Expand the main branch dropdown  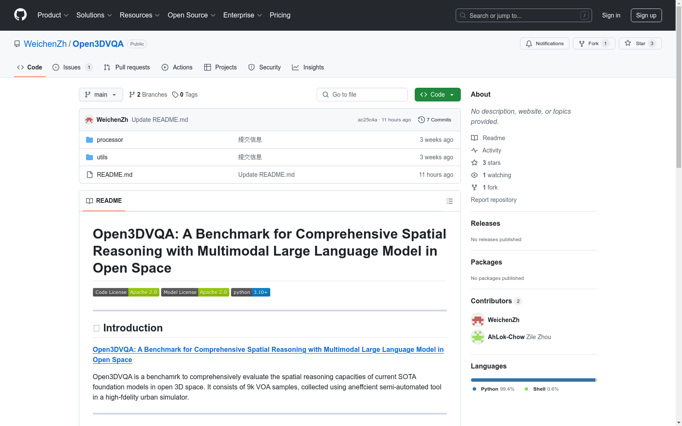coord(101,95)
